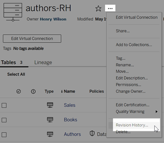Image resolution: width=164 pixels, height=143 pixels.
Task: Favorite authors-RH with the star icon
Action: (98, 8)
